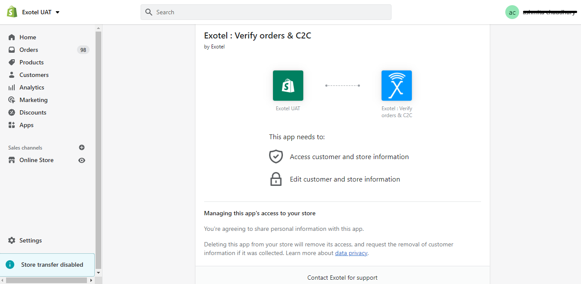The width and height of the screenshot is (581, 284).
Task: Click the Orders count badge 98
Action: tap(83, 50)
